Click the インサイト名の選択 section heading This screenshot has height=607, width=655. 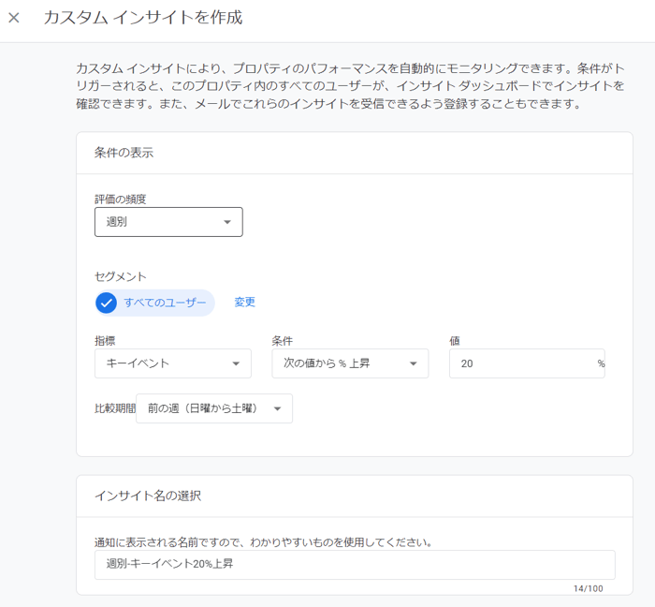[x=148, y=496]
